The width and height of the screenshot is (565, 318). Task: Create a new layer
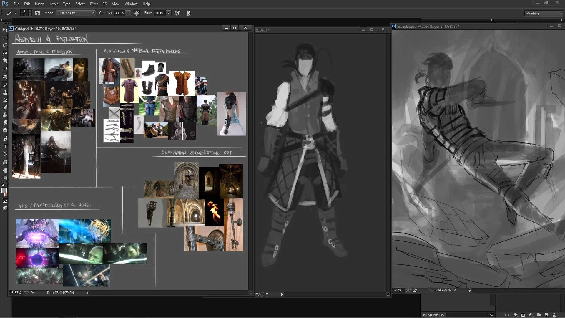547,315
